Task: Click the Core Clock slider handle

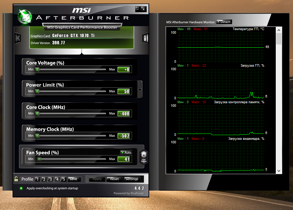Action: tap(37, 114)
